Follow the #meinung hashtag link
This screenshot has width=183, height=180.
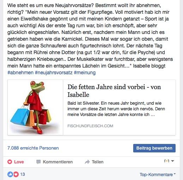coord(85,72)
